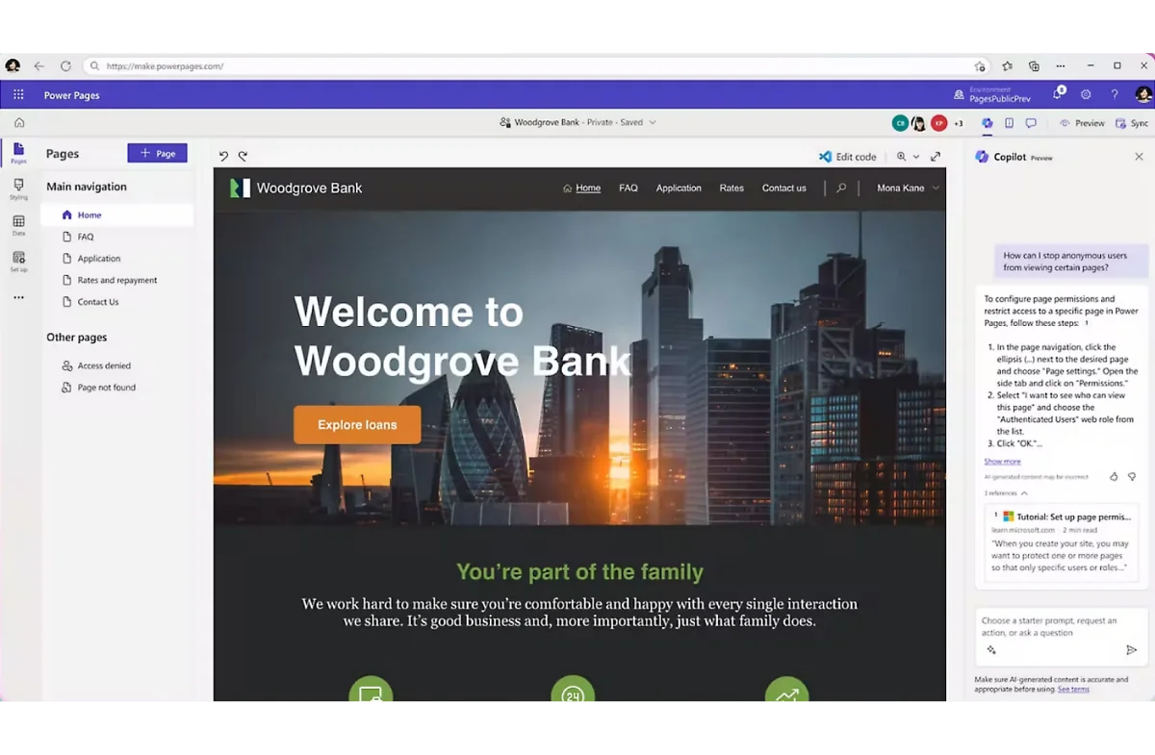
Task: Click the browser address bar
Action: [x=536, y=66]
